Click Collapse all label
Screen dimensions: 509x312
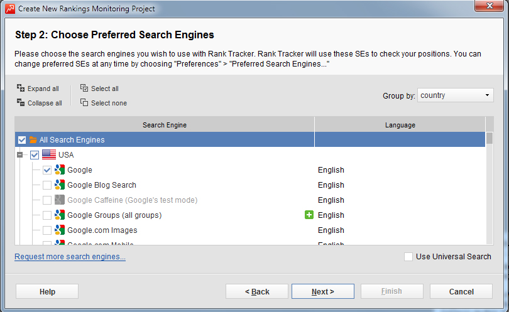pyautogui.click(x=45, y=103)
